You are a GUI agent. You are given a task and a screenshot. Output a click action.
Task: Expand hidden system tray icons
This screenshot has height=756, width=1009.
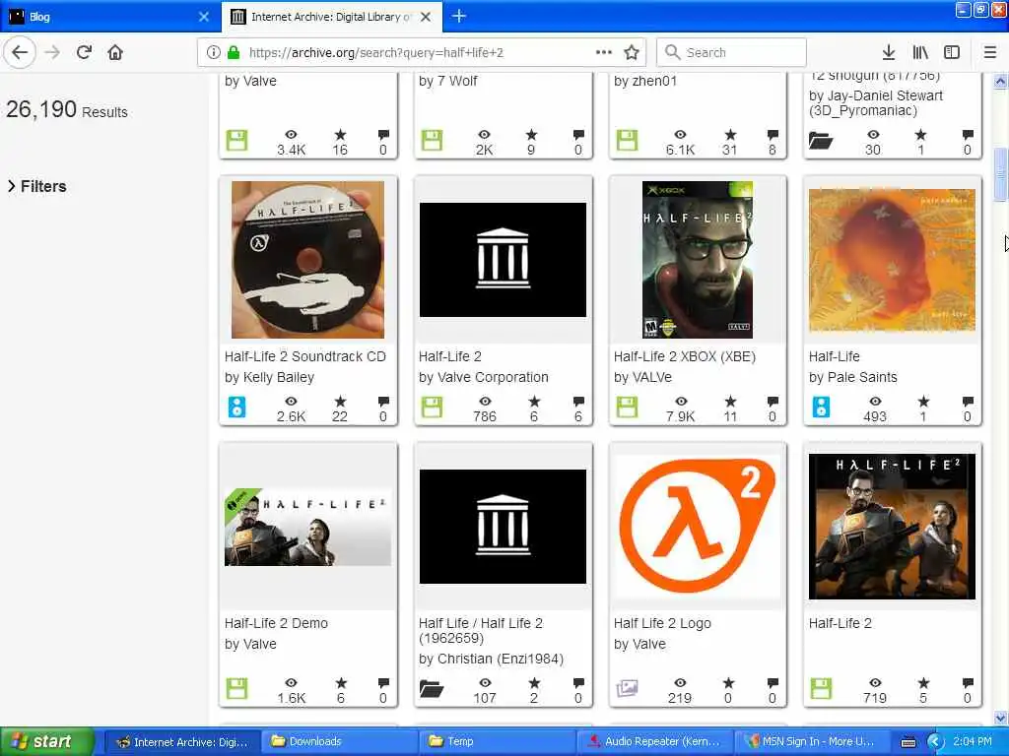pyautogui.click(x=935, y=742)
